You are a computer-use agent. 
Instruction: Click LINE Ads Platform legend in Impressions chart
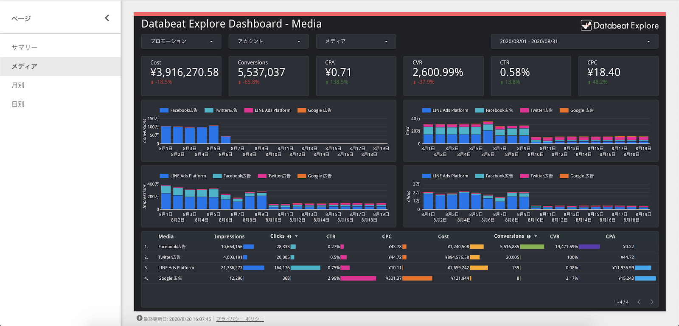point(183,176)
